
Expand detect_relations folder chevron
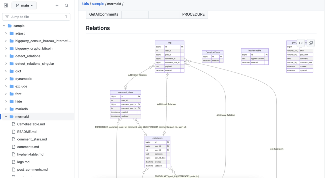(6, 56)
